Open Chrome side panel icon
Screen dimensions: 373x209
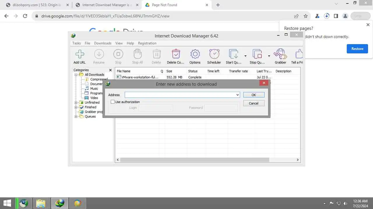point(336,16)
